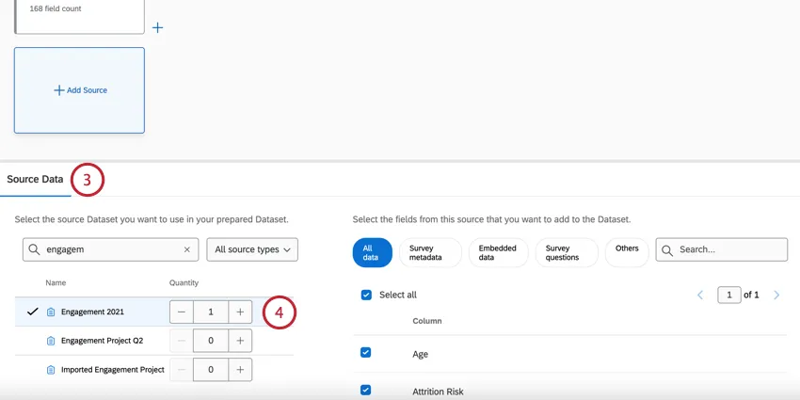Viewport: 800px width, 400px height.
Task: Uncheck the Attrition Risk field checkbox
Action: coord(366,391)
